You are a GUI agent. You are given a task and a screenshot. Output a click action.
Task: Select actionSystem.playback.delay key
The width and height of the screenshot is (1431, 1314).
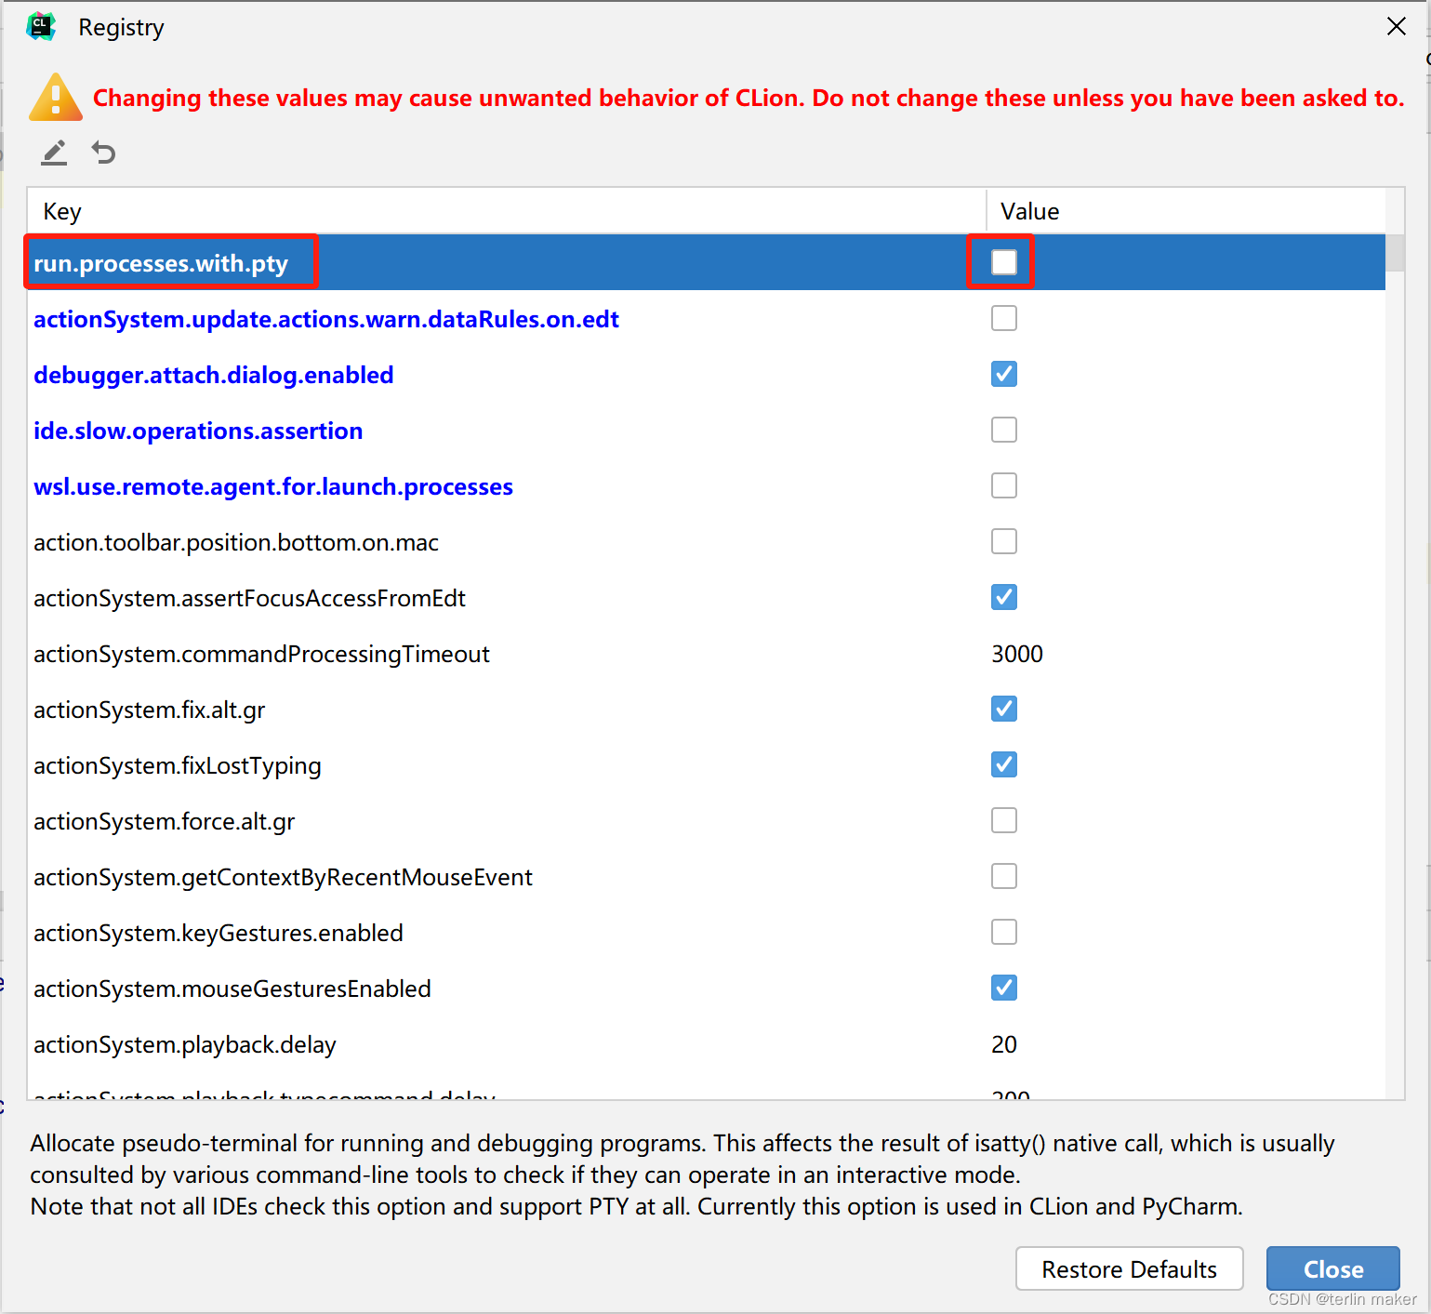[185, 1044]
